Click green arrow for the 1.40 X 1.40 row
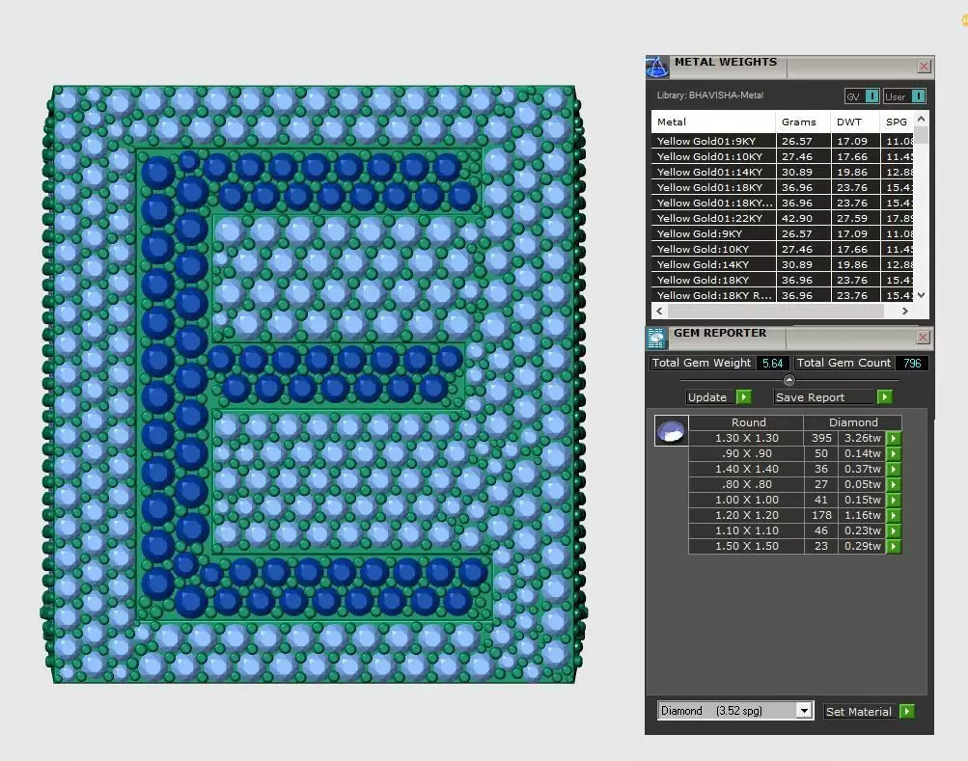 [x=894, y=469]
